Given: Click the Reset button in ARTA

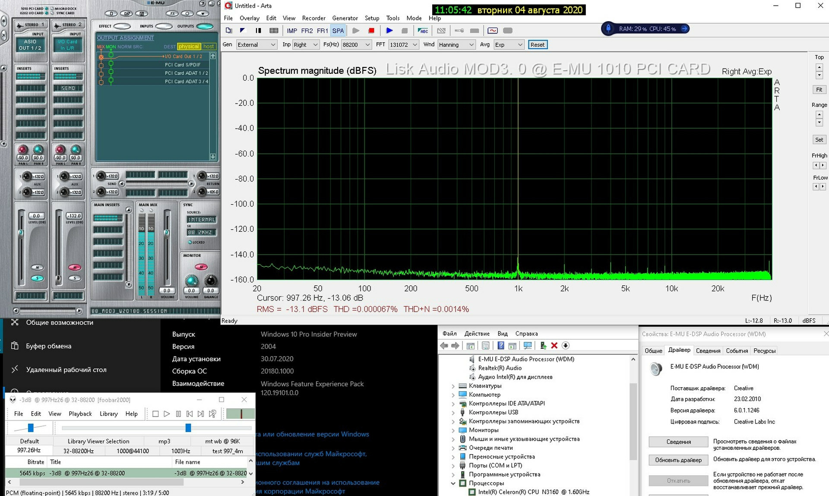Looking at the screenshot, I should click(x=538, y=45).
